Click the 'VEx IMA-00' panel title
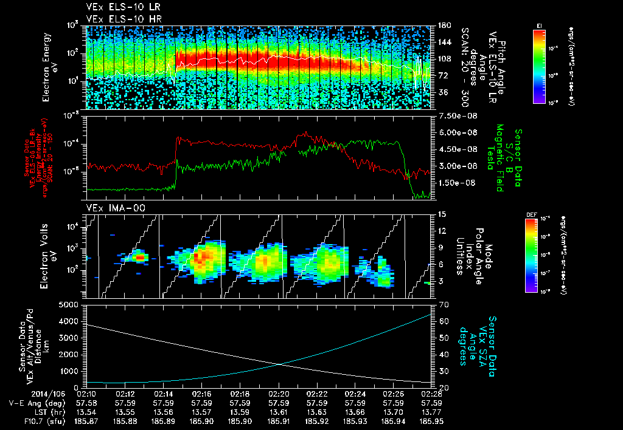Image resolution: width=623 pixels, height=430 pixels. 116,208
